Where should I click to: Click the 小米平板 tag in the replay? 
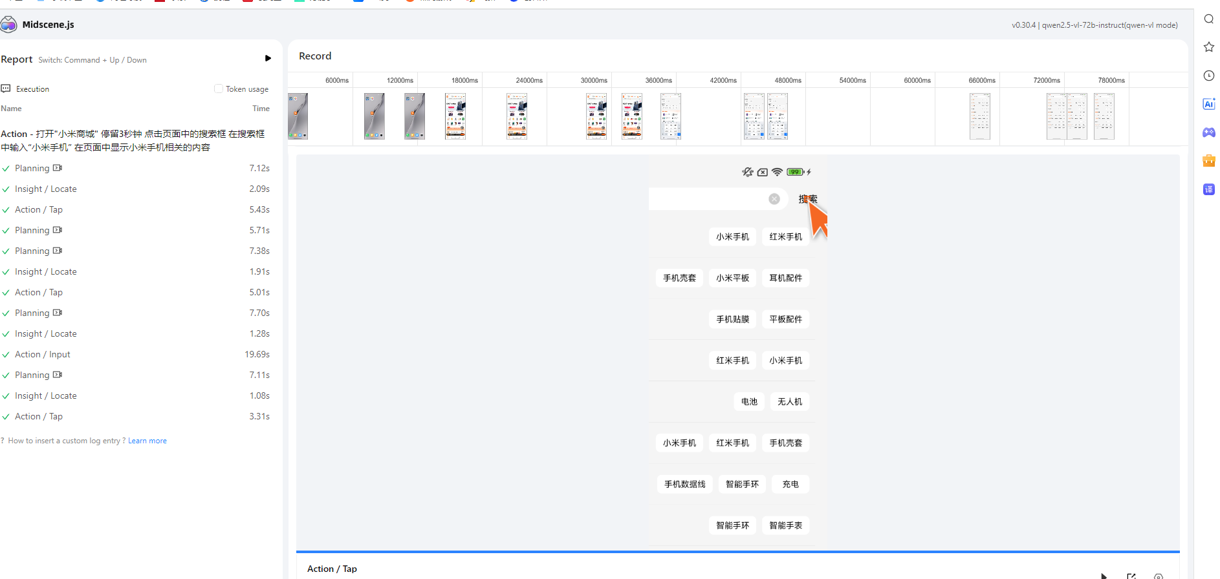[733, 278]
